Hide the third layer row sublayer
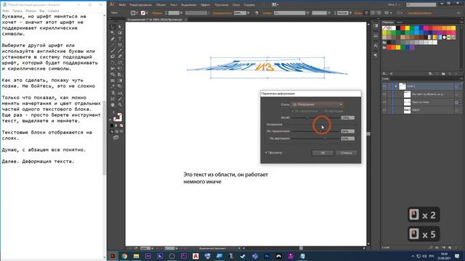465x261 pixels. point(384,102)
